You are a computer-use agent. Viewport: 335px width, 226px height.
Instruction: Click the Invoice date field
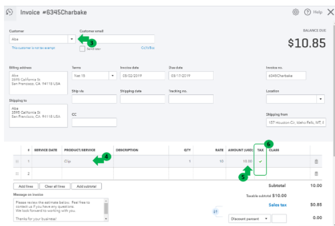pyautogui.click(x=142, y=76)
